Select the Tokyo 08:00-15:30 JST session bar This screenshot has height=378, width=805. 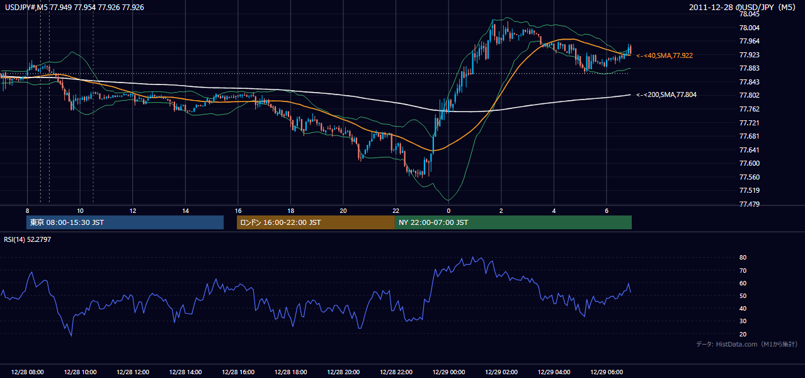125,222
